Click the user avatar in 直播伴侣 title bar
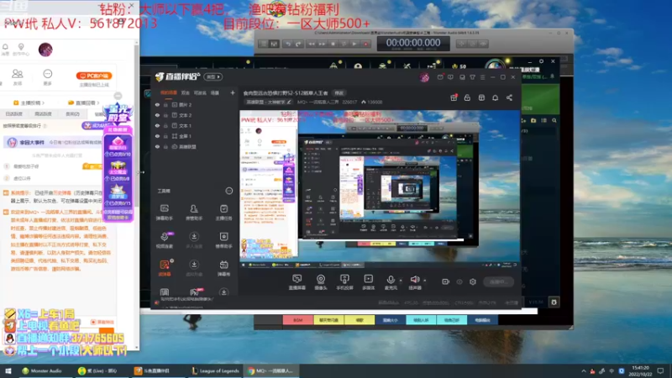The image size is (672, 378). [424, 77]
